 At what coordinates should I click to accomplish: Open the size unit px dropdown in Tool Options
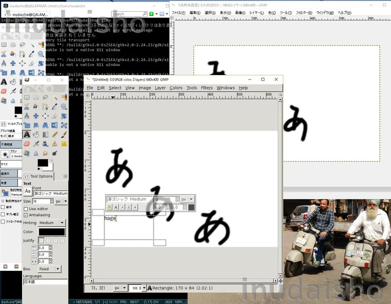click(62, 201)
